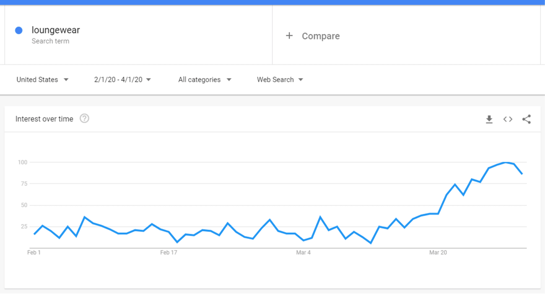Open the embed code for the chart
Image resolution: width=545 pixels, height=295 pixels.
(x=508, y=119)
